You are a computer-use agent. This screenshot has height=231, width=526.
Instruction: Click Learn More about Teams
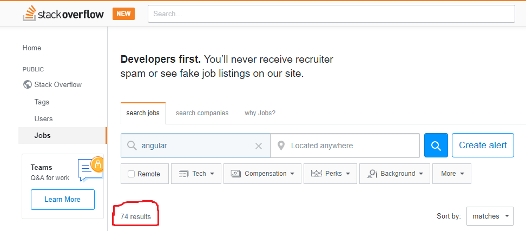(x=63, y=200)
